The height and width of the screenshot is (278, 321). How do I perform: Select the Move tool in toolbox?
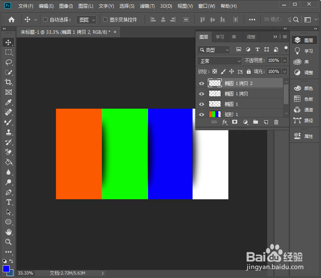pos(8,42)
